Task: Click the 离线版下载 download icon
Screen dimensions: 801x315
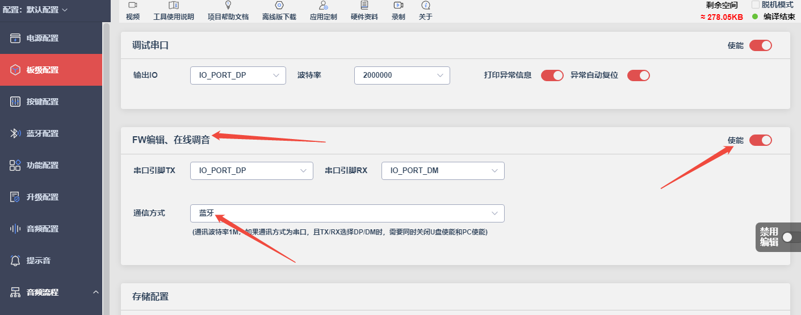Action: point(279,5)
